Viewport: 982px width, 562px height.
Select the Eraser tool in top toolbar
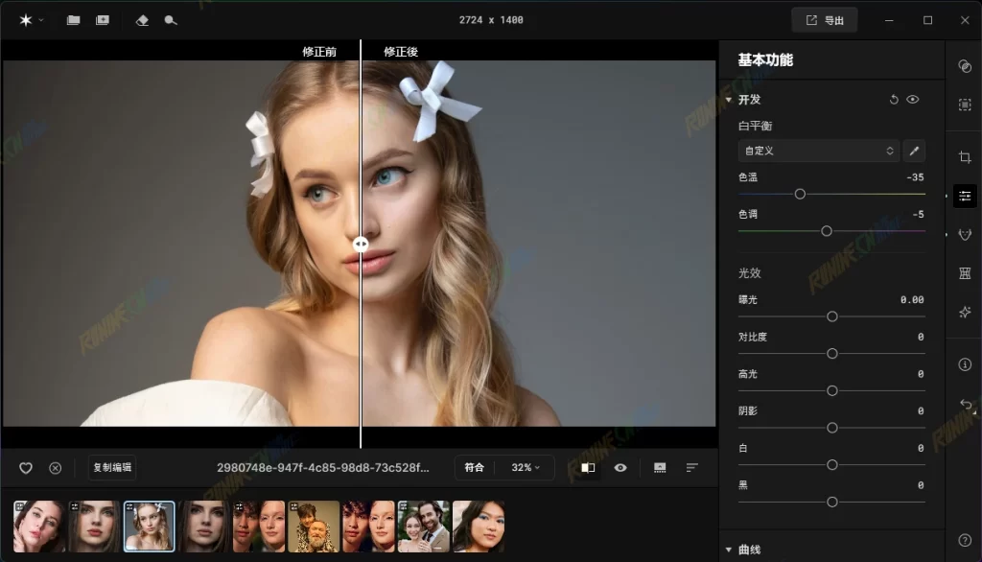point(142,20)
